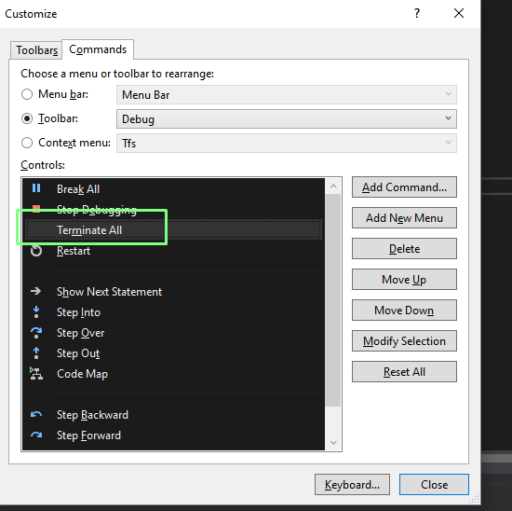The image size is (512, 511).
Task: Enable the Context menu radio button
Action: point(27,143)
